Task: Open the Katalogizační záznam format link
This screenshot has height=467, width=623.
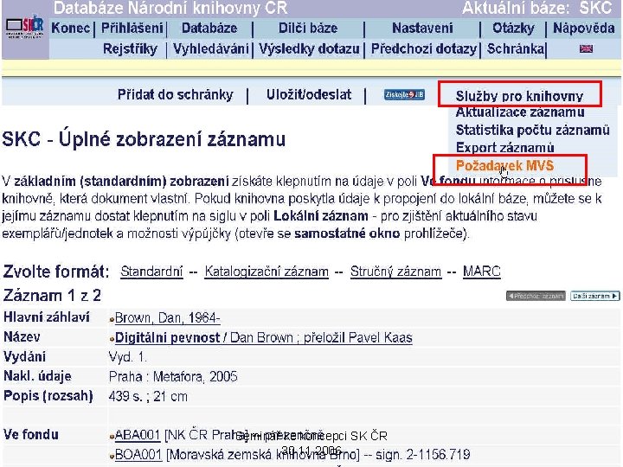Action: pos(267,272)
